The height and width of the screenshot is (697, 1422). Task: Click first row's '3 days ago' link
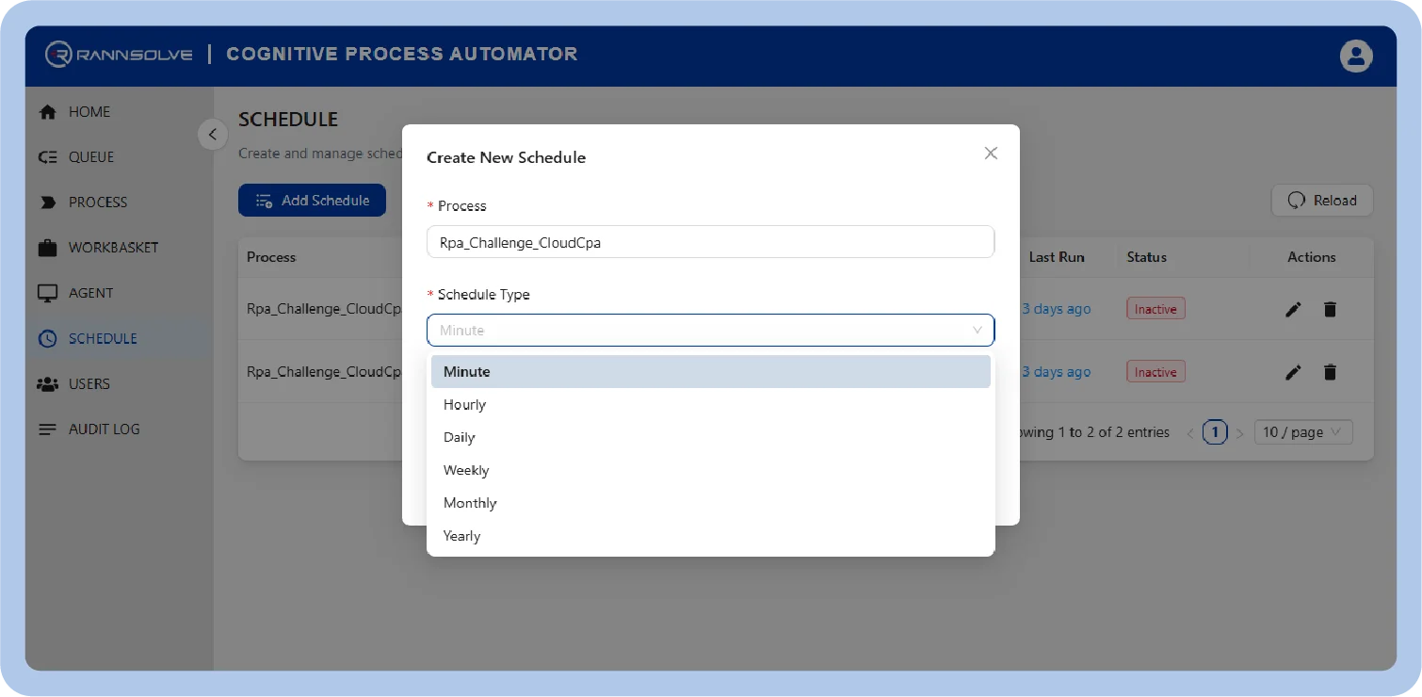tap(1057, 309)
